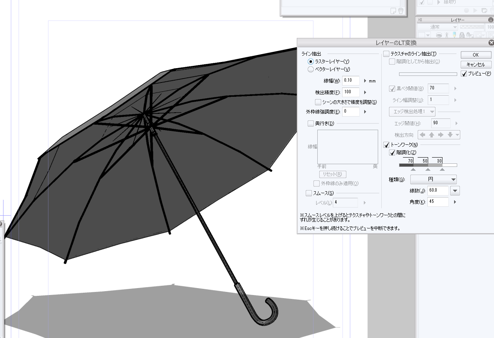The width and height of the screenshot is (494, 338).
Task: Click the キャンセル button
Action: [476, 64]
